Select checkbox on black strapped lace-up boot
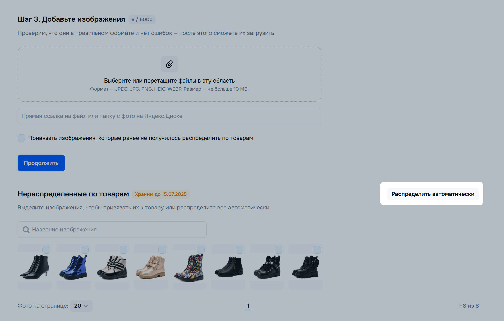Viewport: 504px width, 321px height. coord(278,250)
